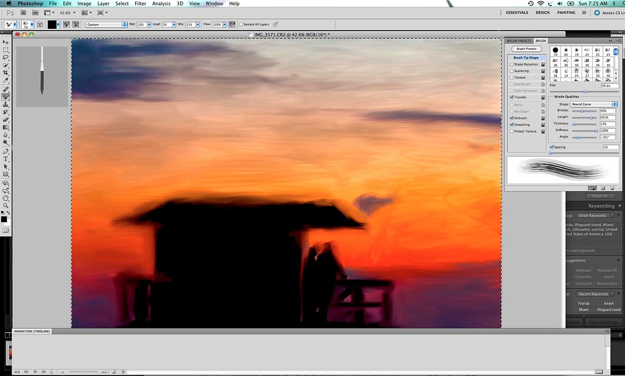
Task: Switch to the Brush Presets tab
Action: pyautogui.click(x=519, y=40)
